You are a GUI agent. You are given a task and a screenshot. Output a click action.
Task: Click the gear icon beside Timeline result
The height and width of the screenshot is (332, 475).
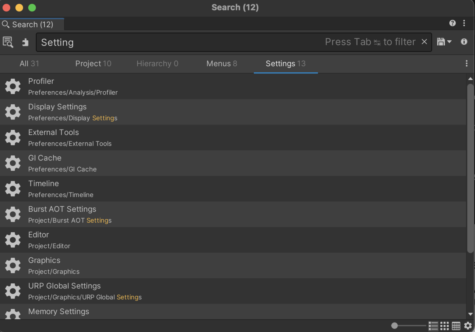pos(13,189)
